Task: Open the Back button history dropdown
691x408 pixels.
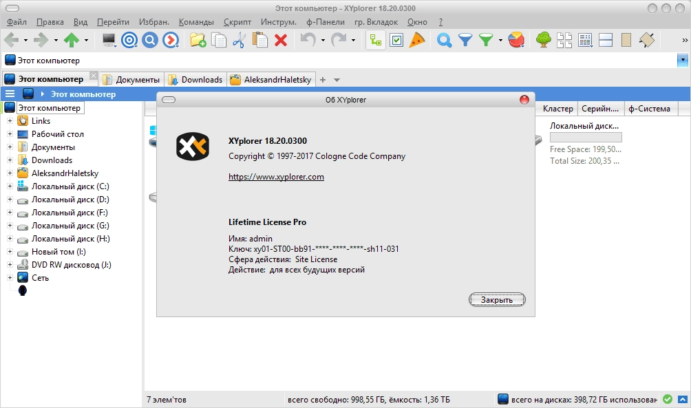Action: click(x=25, y=41)
